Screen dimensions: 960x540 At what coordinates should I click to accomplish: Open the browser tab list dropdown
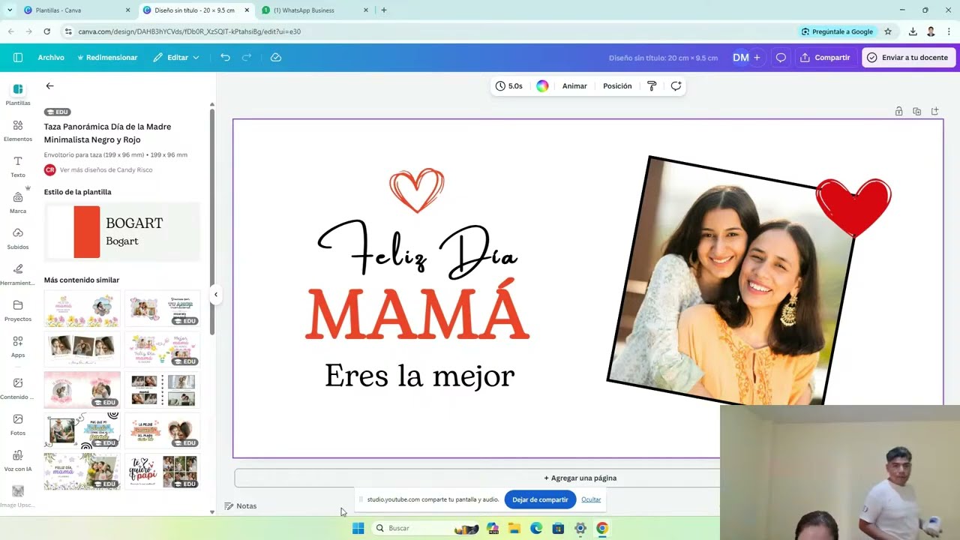tap(9, 10)
